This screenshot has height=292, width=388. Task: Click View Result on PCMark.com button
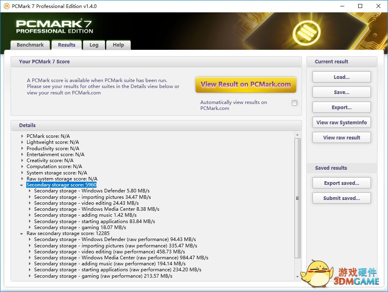tap(246, 84)
